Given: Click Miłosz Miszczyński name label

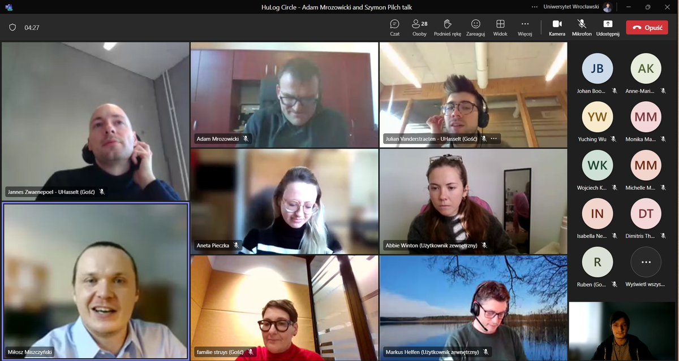Looking at the screenshot, I should (x=29, y=351).
